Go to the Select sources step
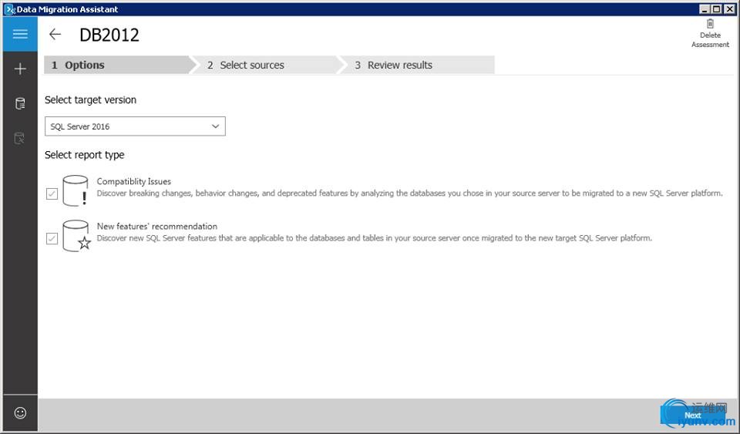This screenshot has width=740, height=434. [267, 65]
